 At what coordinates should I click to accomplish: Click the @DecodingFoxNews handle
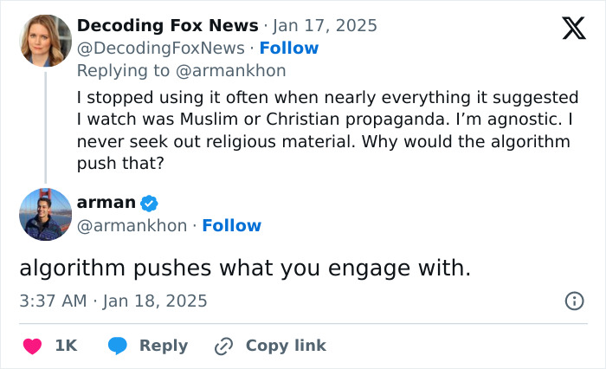162,48
